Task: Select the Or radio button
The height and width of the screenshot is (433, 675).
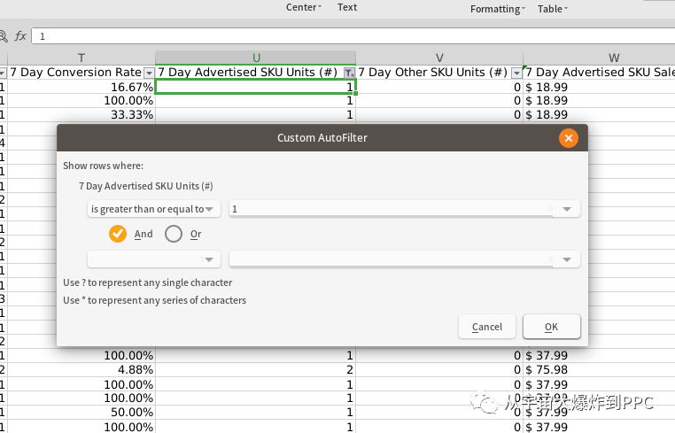Action: point(174,234)
